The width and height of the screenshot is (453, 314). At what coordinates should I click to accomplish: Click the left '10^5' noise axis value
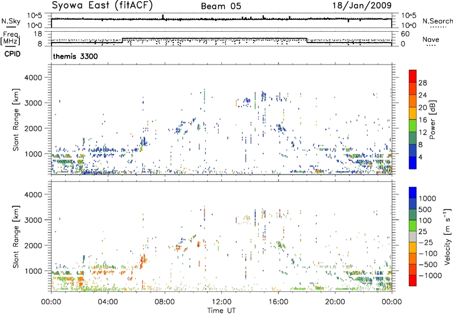35,15
